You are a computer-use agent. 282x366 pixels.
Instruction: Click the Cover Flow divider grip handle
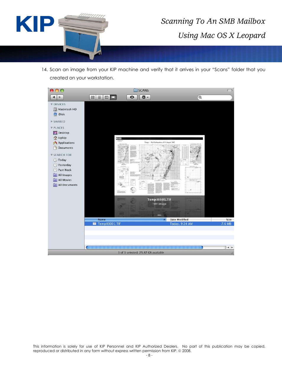159,215
